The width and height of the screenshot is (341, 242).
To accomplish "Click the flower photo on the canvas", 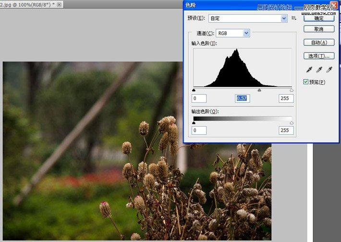I will click(x=137, y=151).
